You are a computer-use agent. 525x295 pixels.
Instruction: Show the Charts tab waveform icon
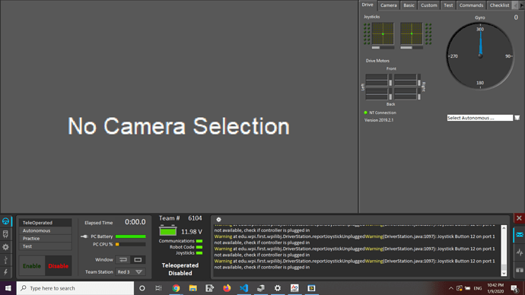(x=520, y=252)
